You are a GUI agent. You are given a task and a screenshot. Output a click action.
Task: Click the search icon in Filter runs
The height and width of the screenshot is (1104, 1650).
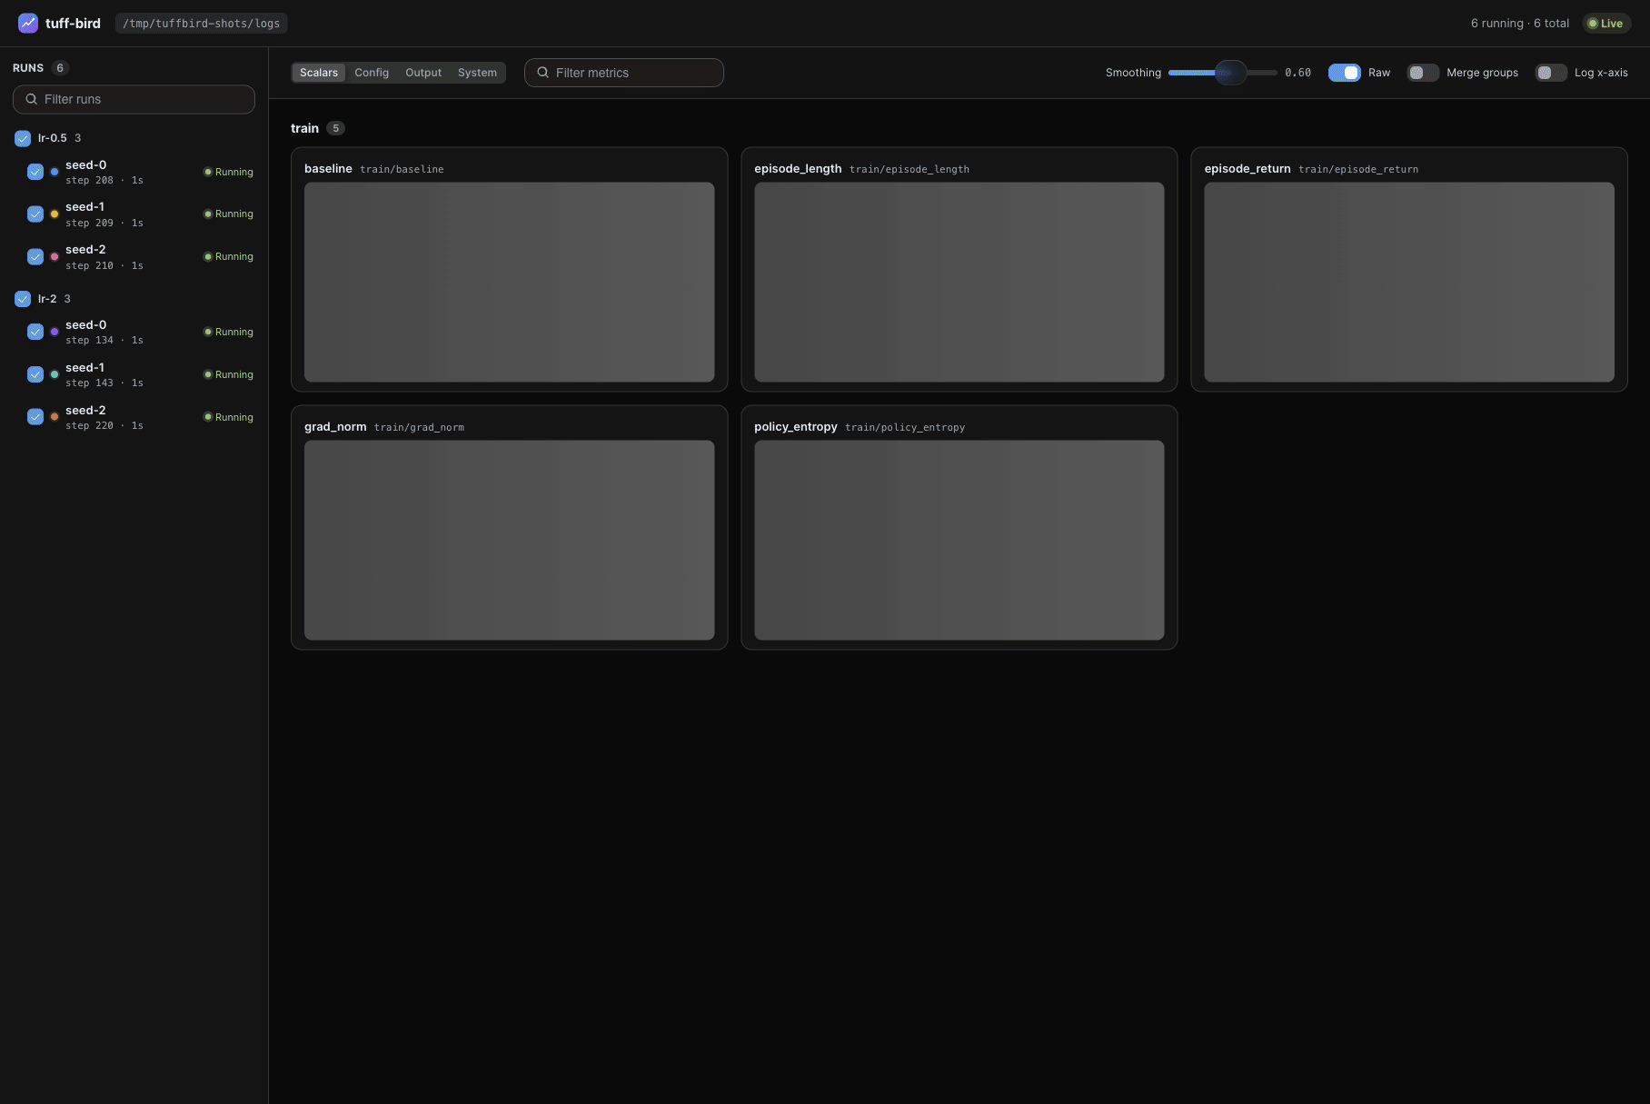click(32, 99)
